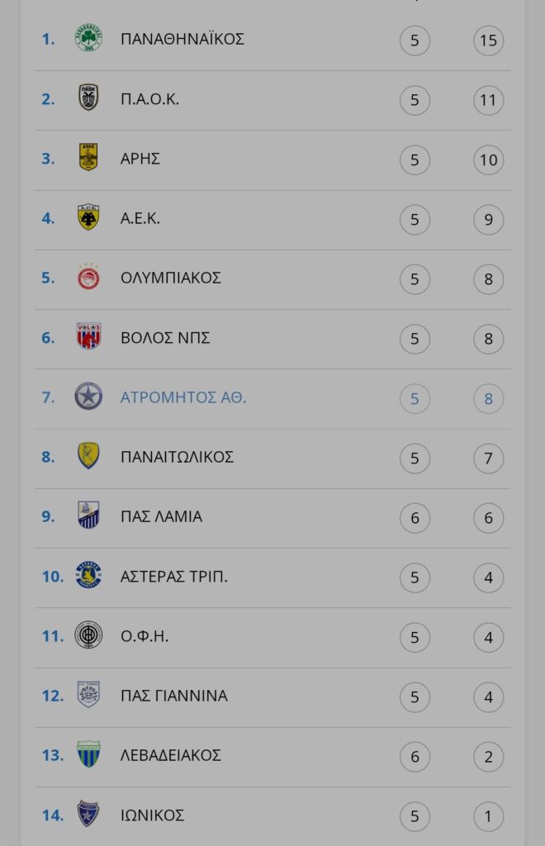545x846 pixels.
Task: Click the Panetolikos yellow shield badge
Action: pos(88,455)
